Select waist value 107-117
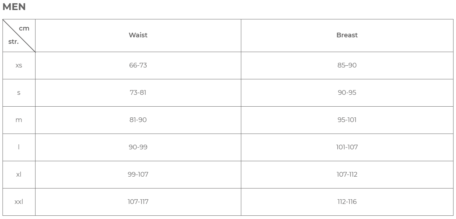456x219 pixels. click(138, 202)
